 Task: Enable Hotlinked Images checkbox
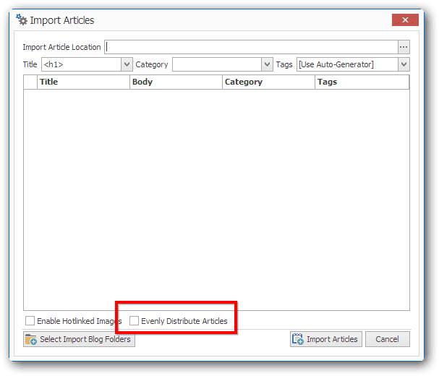point(30,321)
